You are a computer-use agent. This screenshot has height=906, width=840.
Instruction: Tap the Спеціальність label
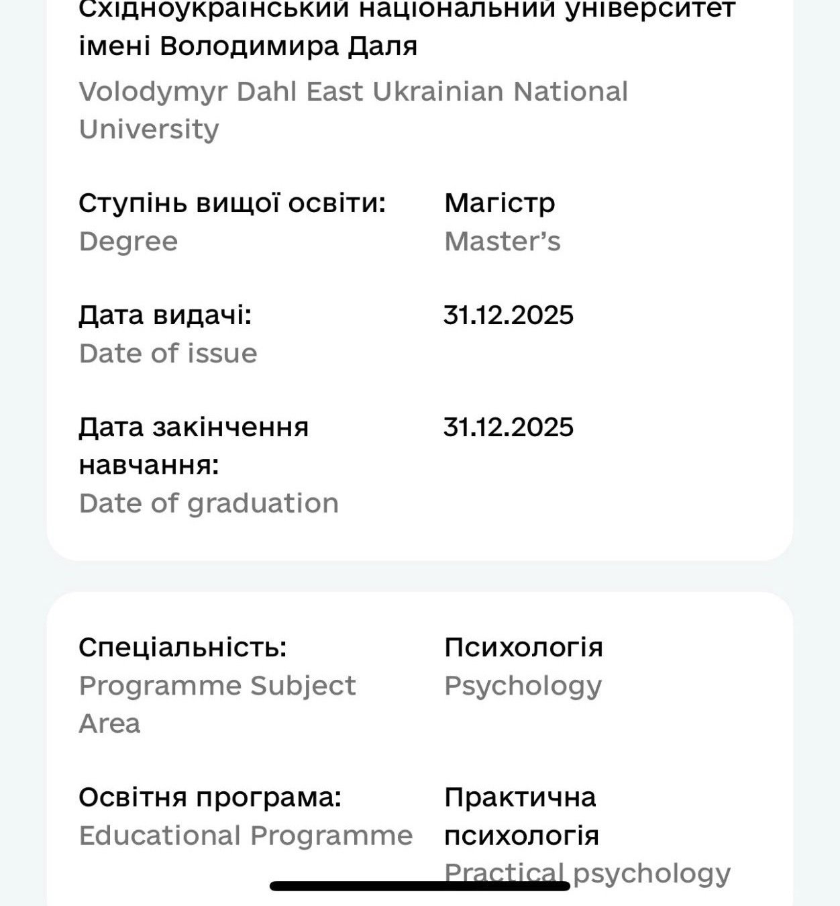tap(182, 648)
